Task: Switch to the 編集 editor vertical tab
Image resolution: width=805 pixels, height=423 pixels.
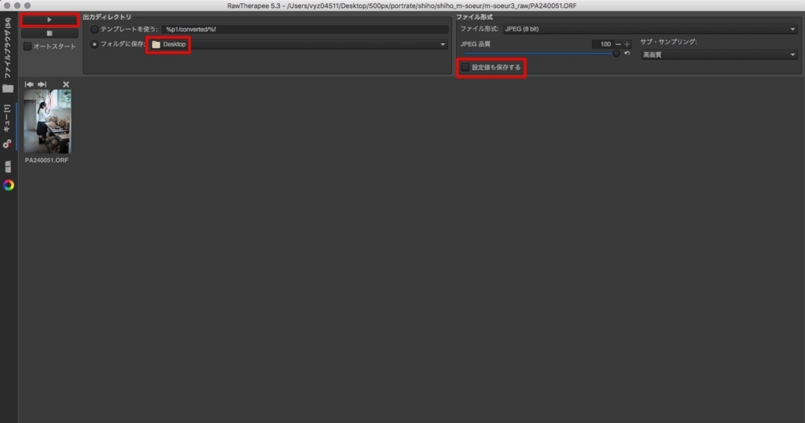Action: click(x=8, y=167)
